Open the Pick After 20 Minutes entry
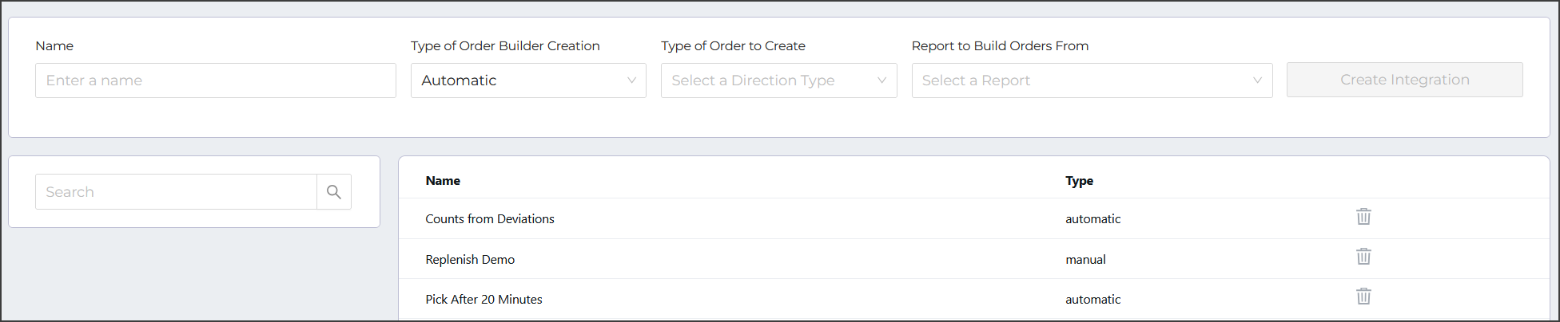This screenshot has height=322, width=1560. click(484, 300)
